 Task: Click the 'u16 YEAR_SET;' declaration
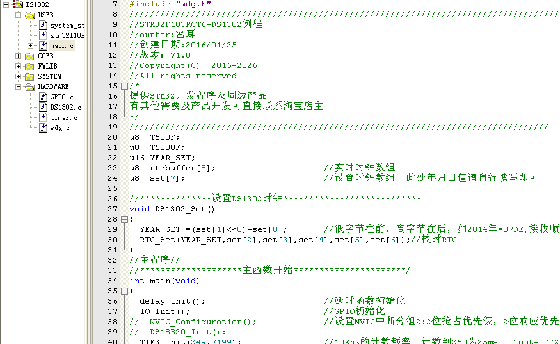(x=163, y=158)
